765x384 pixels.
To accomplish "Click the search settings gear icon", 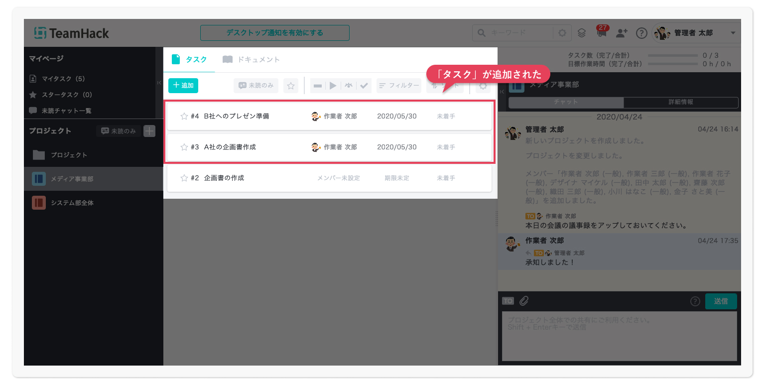I will 562,33.
